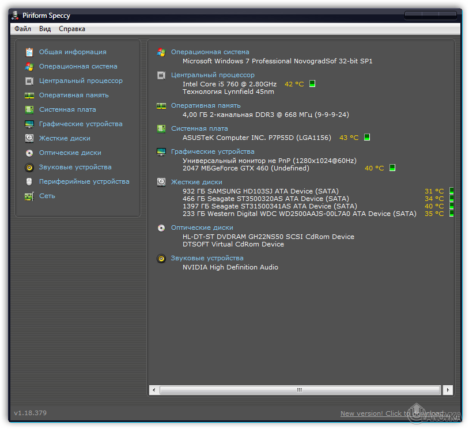Select Оптические диски in the sidebar

[70, 153]
